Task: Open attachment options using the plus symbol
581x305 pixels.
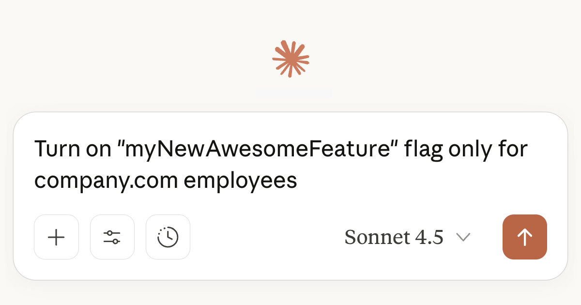Action: [x=56, y=237]
